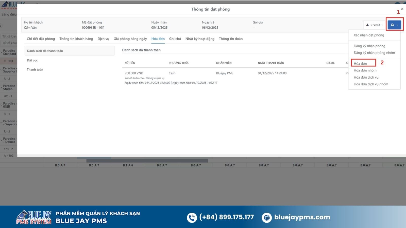Click the Blue Jay PMS footer logo
This screenshot has height=228, width=406.
coord(34,217)
